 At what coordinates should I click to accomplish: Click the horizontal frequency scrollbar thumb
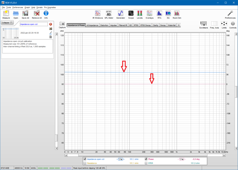(x=143, y=155)
